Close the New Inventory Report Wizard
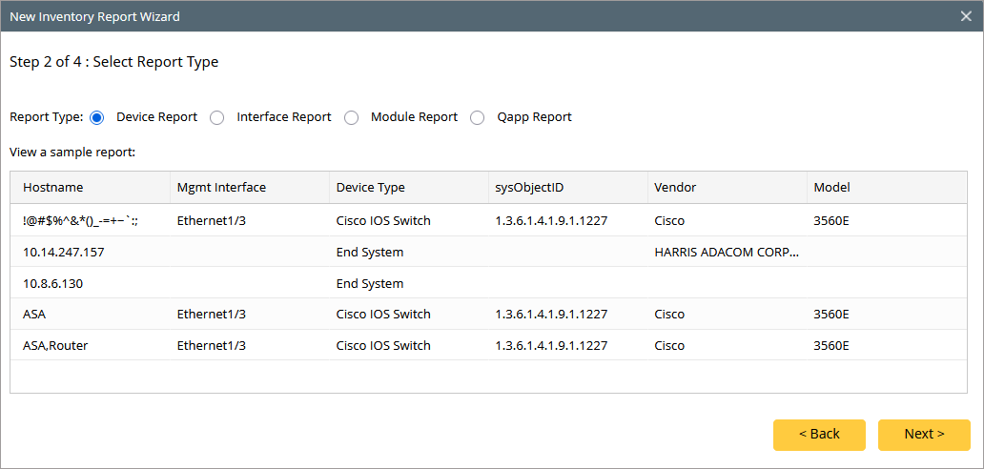 (966, 16)
